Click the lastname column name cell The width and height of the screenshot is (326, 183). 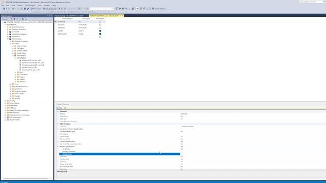(x=67, y=25)
